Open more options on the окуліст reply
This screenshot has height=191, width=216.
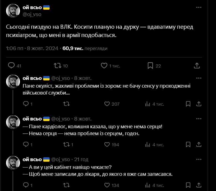(x=199, y=78)
